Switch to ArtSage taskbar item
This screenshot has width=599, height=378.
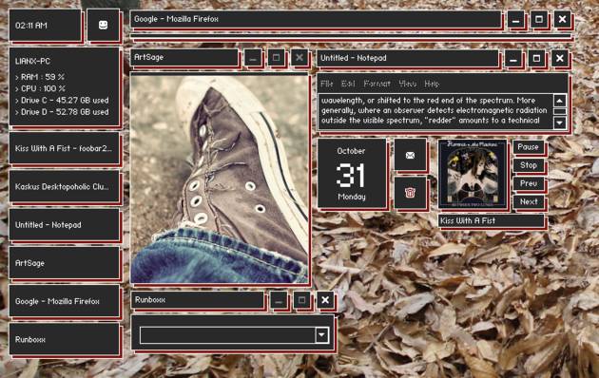click(x=65, y=263)
